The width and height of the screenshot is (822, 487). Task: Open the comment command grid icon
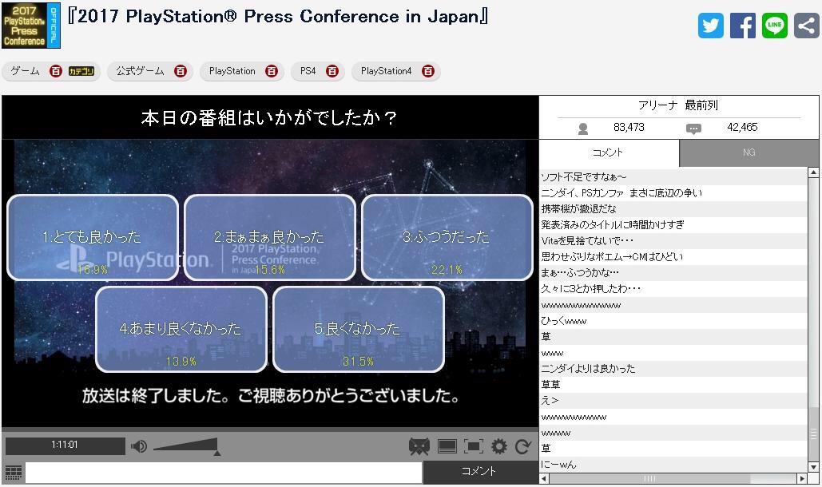(13, 473)
